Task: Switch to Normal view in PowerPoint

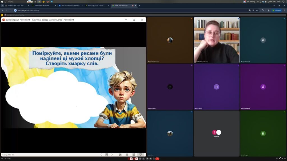Action: click(x=120, y=155)
